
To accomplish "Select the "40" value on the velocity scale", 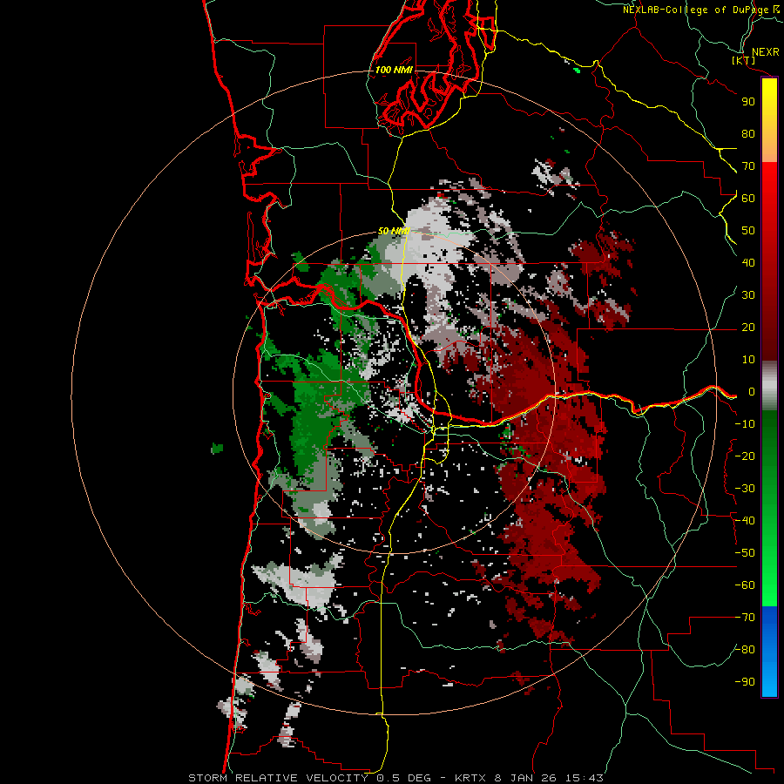I will (748, 262).
